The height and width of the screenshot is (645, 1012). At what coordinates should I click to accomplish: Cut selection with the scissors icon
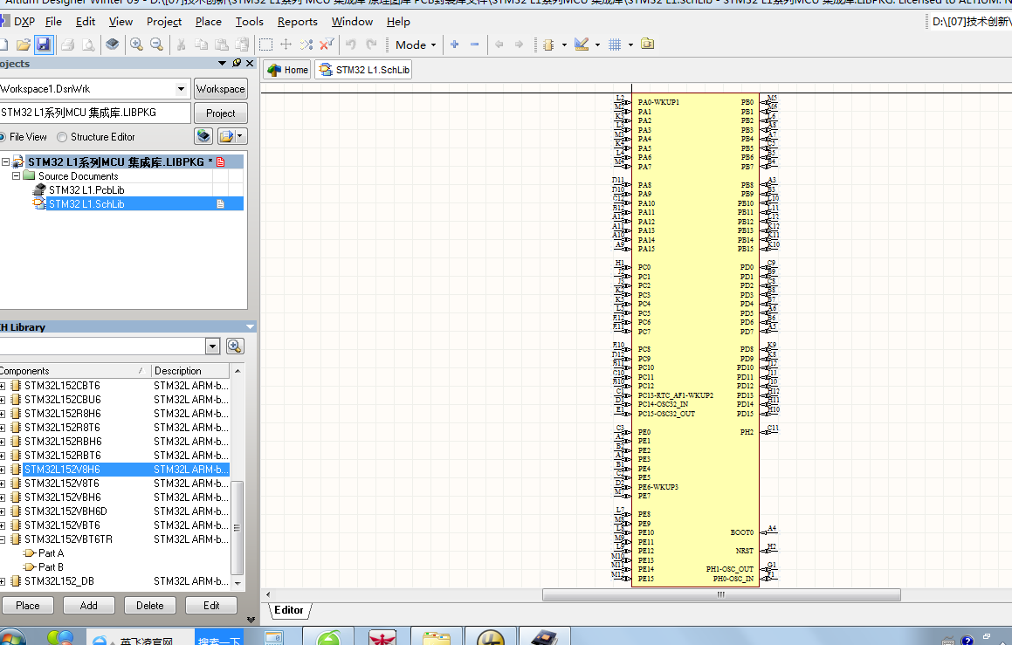182,45
